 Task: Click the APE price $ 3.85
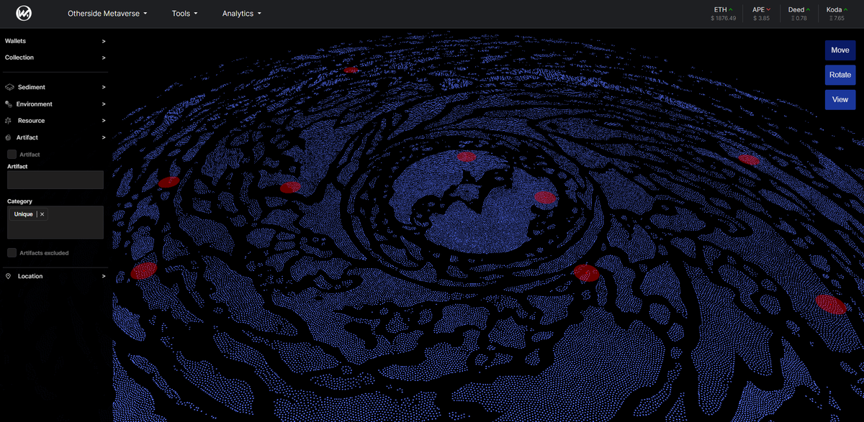point(762,19)
